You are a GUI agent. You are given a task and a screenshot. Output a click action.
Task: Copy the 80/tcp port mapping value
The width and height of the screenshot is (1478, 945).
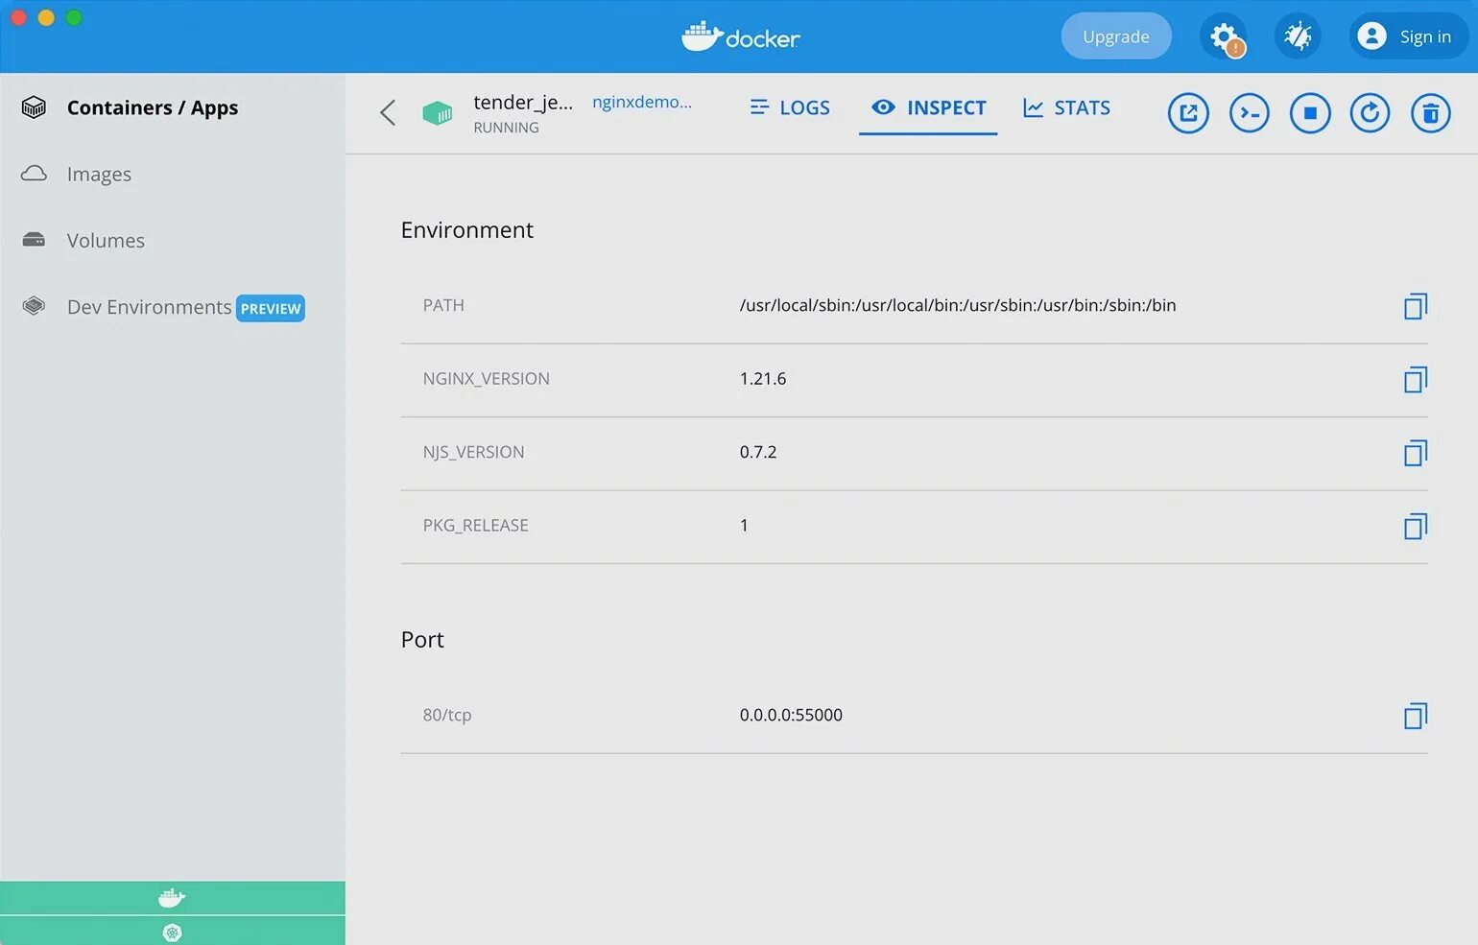point(1415,715)
